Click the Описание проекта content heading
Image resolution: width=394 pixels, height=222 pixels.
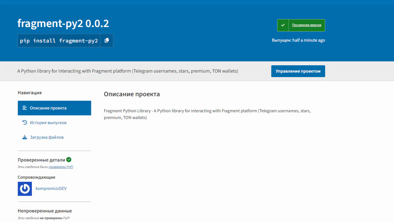pyautogui.click(x=132, y=94)
